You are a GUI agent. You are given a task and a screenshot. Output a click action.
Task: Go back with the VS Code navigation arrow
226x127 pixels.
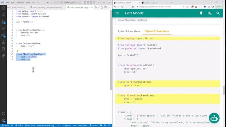click(x=48, y=2)
